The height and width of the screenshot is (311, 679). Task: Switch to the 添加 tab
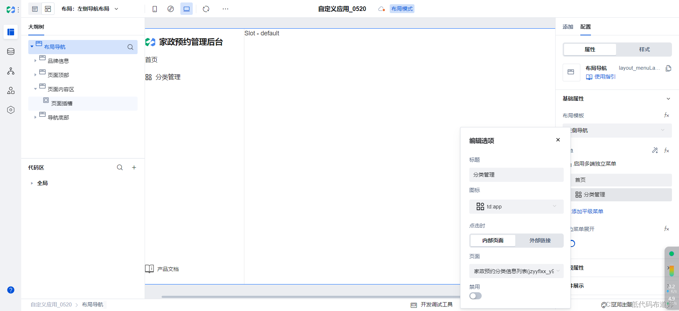[568, 27]
